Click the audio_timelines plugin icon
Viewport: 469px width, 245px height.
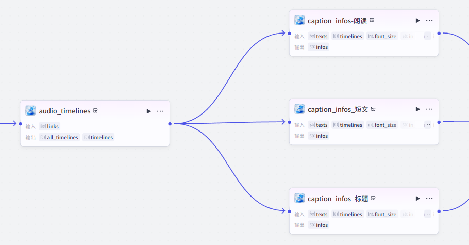click(30, 111)
